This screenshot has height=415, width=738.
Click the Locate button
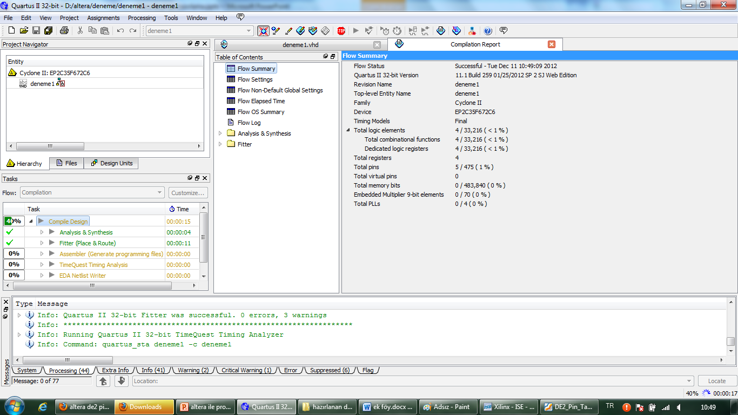[717, 381]
